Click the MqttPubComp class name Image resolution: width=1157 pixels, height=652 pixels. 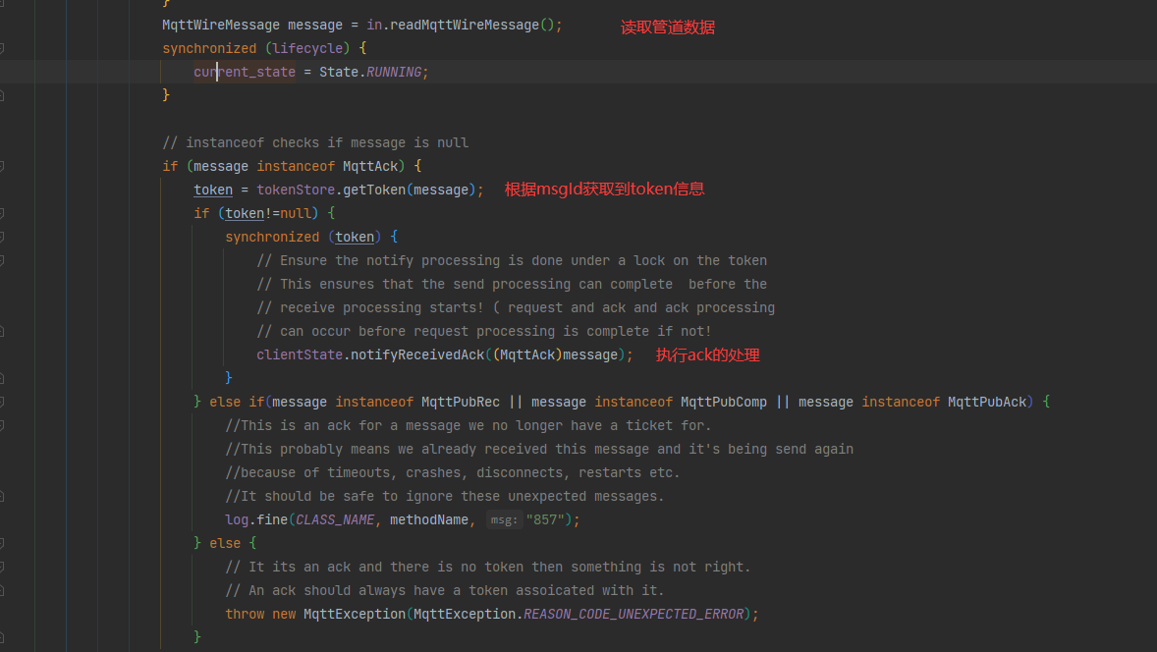[723, 402]
